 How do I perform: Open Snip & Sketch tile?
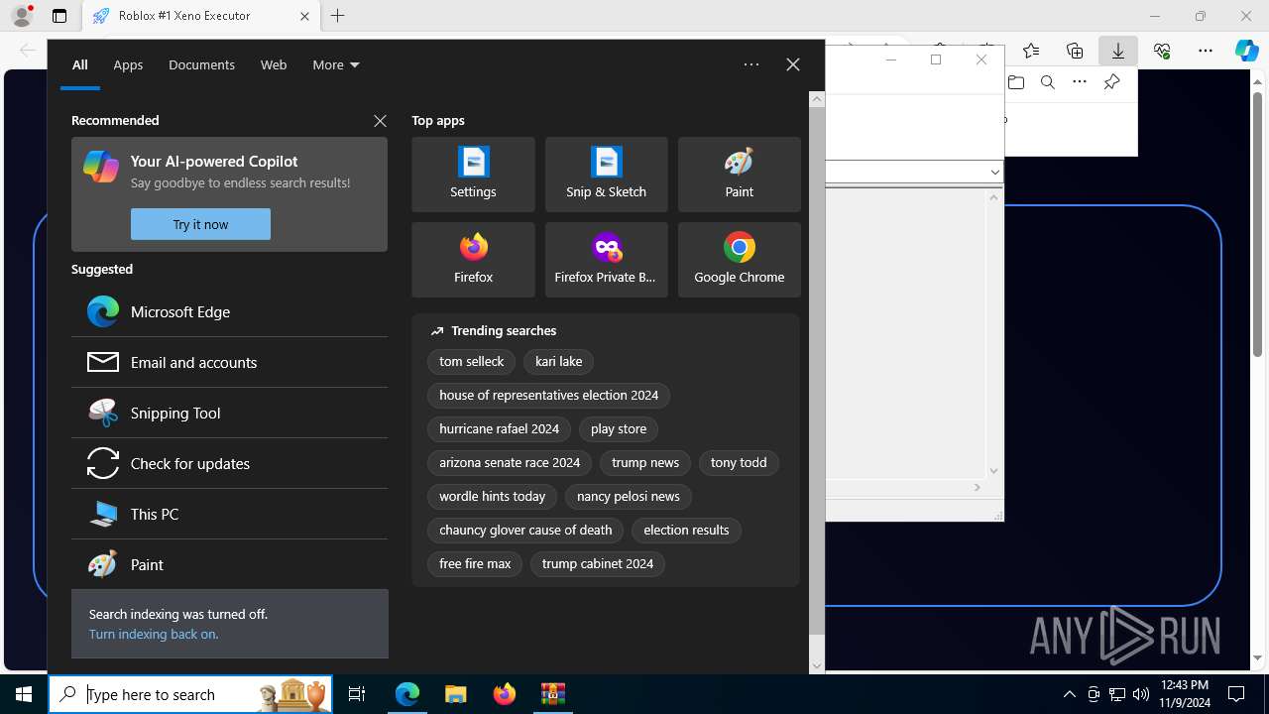click(x=606, y=175)
